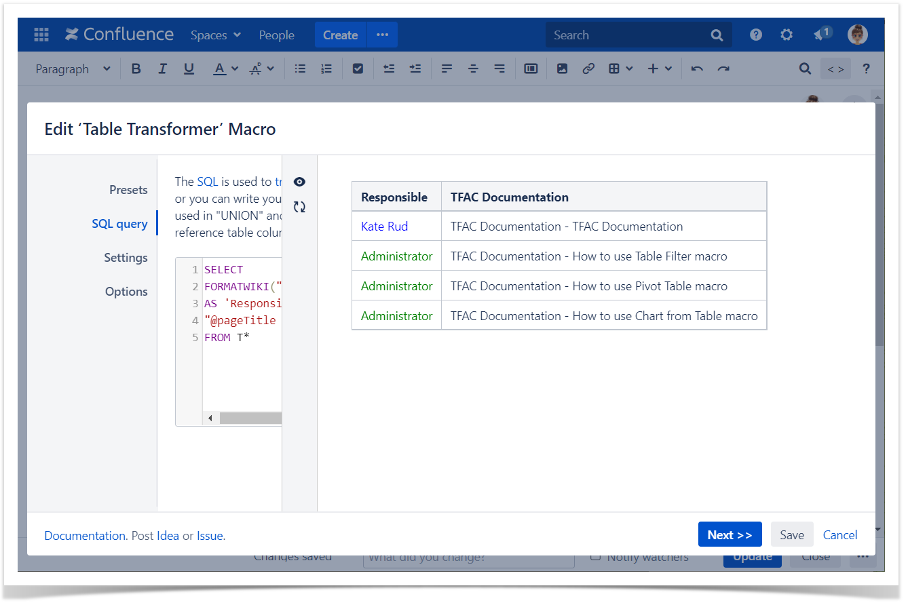Select the Settings tab in macro editor
908x605 pixels.
pos(126,258)
